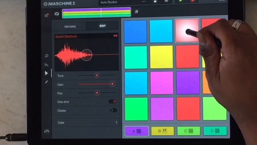Open the bars-level icon in the sidebar
The height and width of the screenshot is (145, 257).
(47, 64)
